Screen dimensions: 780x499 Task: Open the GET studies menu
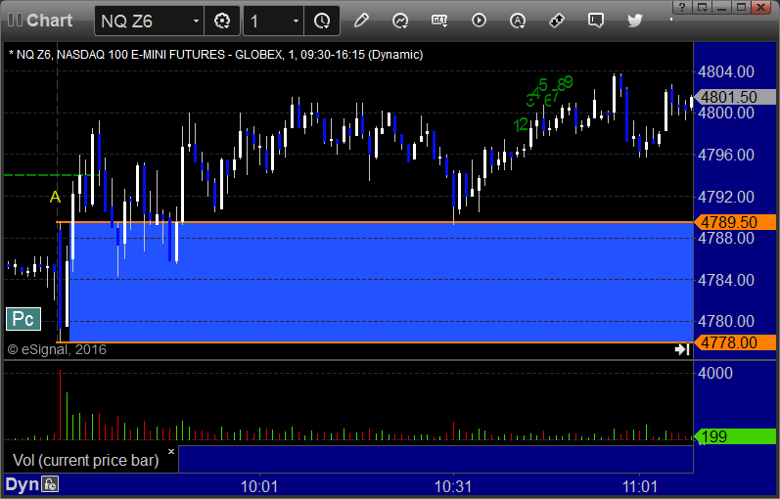click(439, 21)
